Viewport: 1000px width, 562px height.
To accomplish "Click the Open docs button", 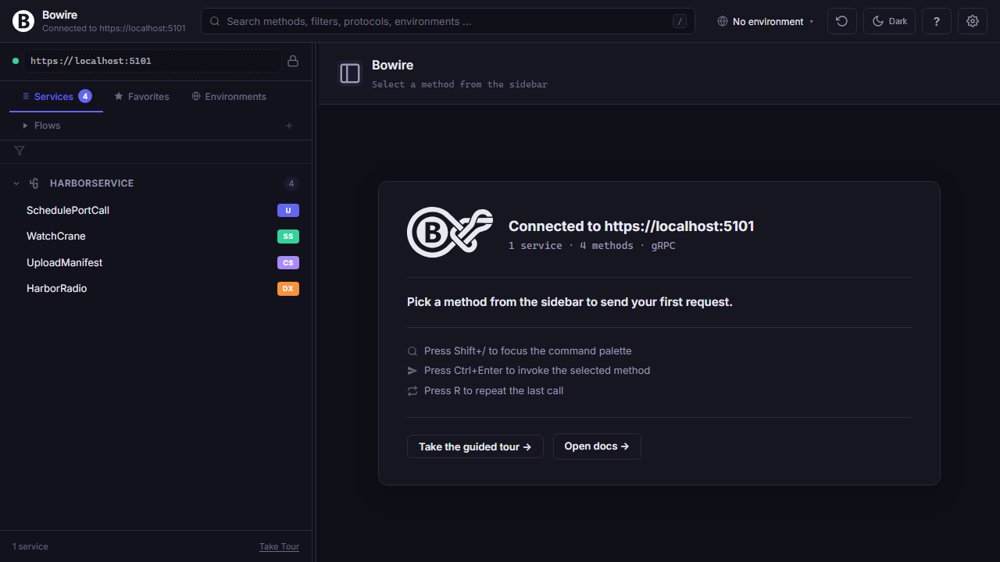I will coord(597,446).
